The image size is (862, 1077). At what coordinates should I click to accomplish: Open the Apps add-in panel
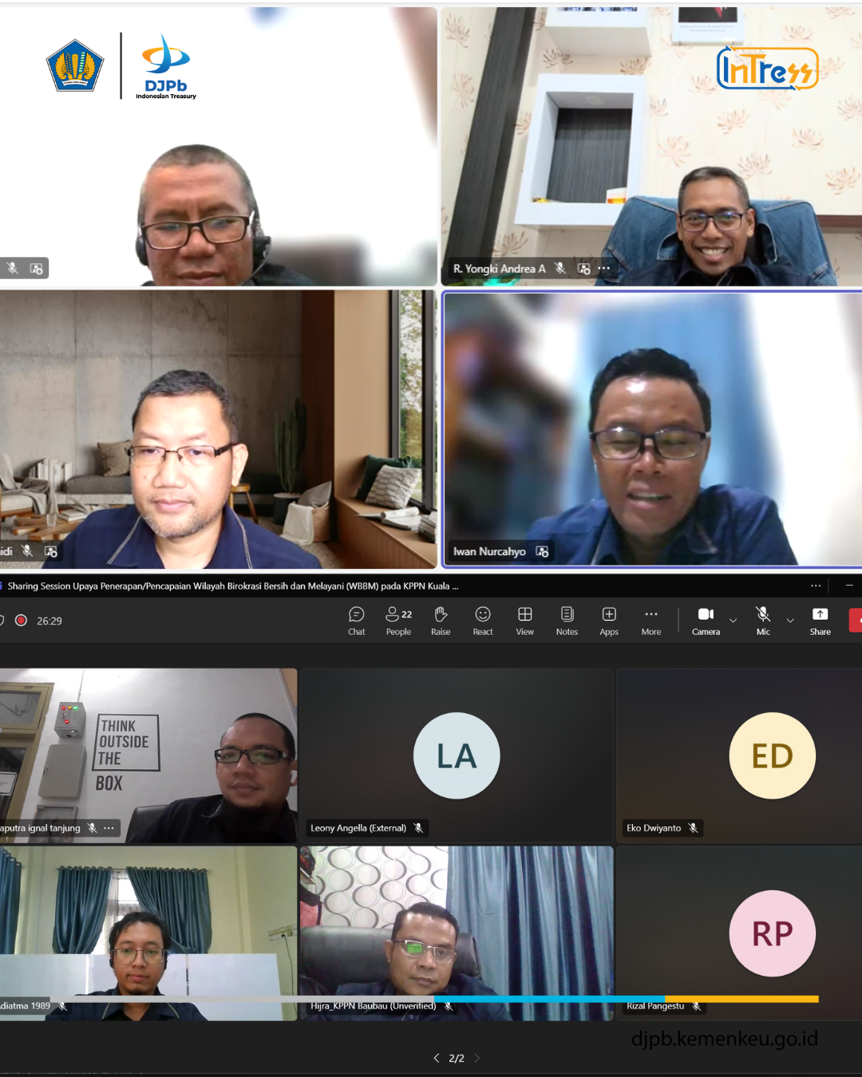tap(609, 621)
